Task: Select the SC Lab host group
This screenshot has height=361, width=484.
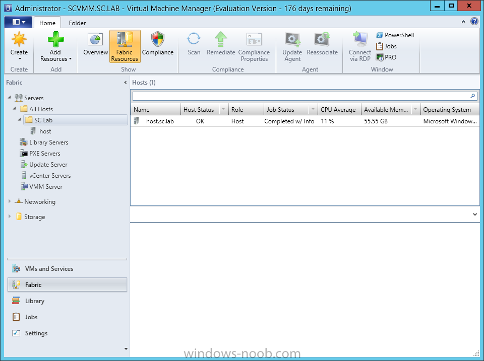Action: 76,120
